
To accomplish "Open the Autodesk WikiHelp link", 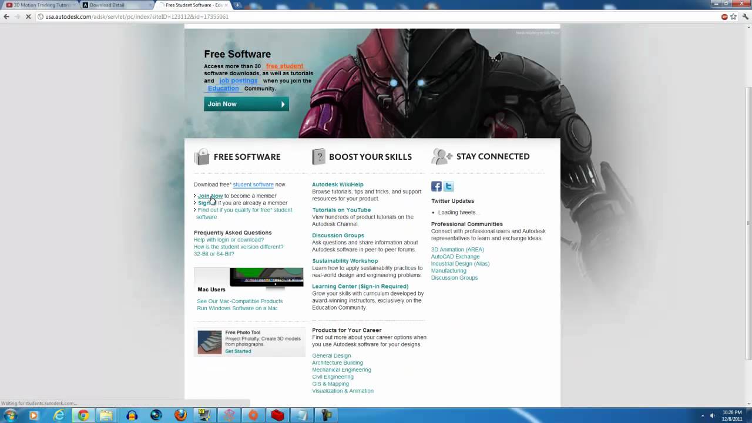I will 338,184.
